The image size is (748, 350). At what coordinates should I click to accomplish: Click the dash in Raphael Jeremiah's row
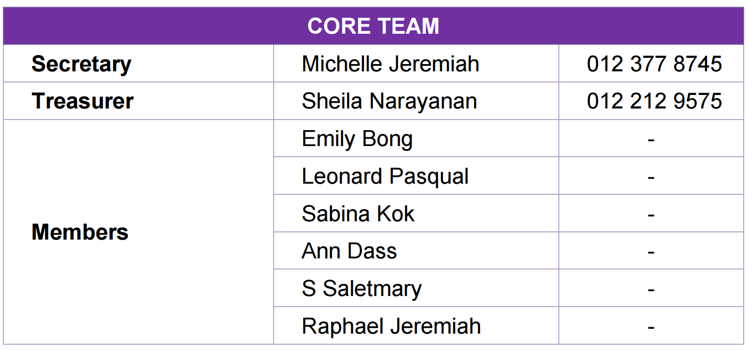651,327
